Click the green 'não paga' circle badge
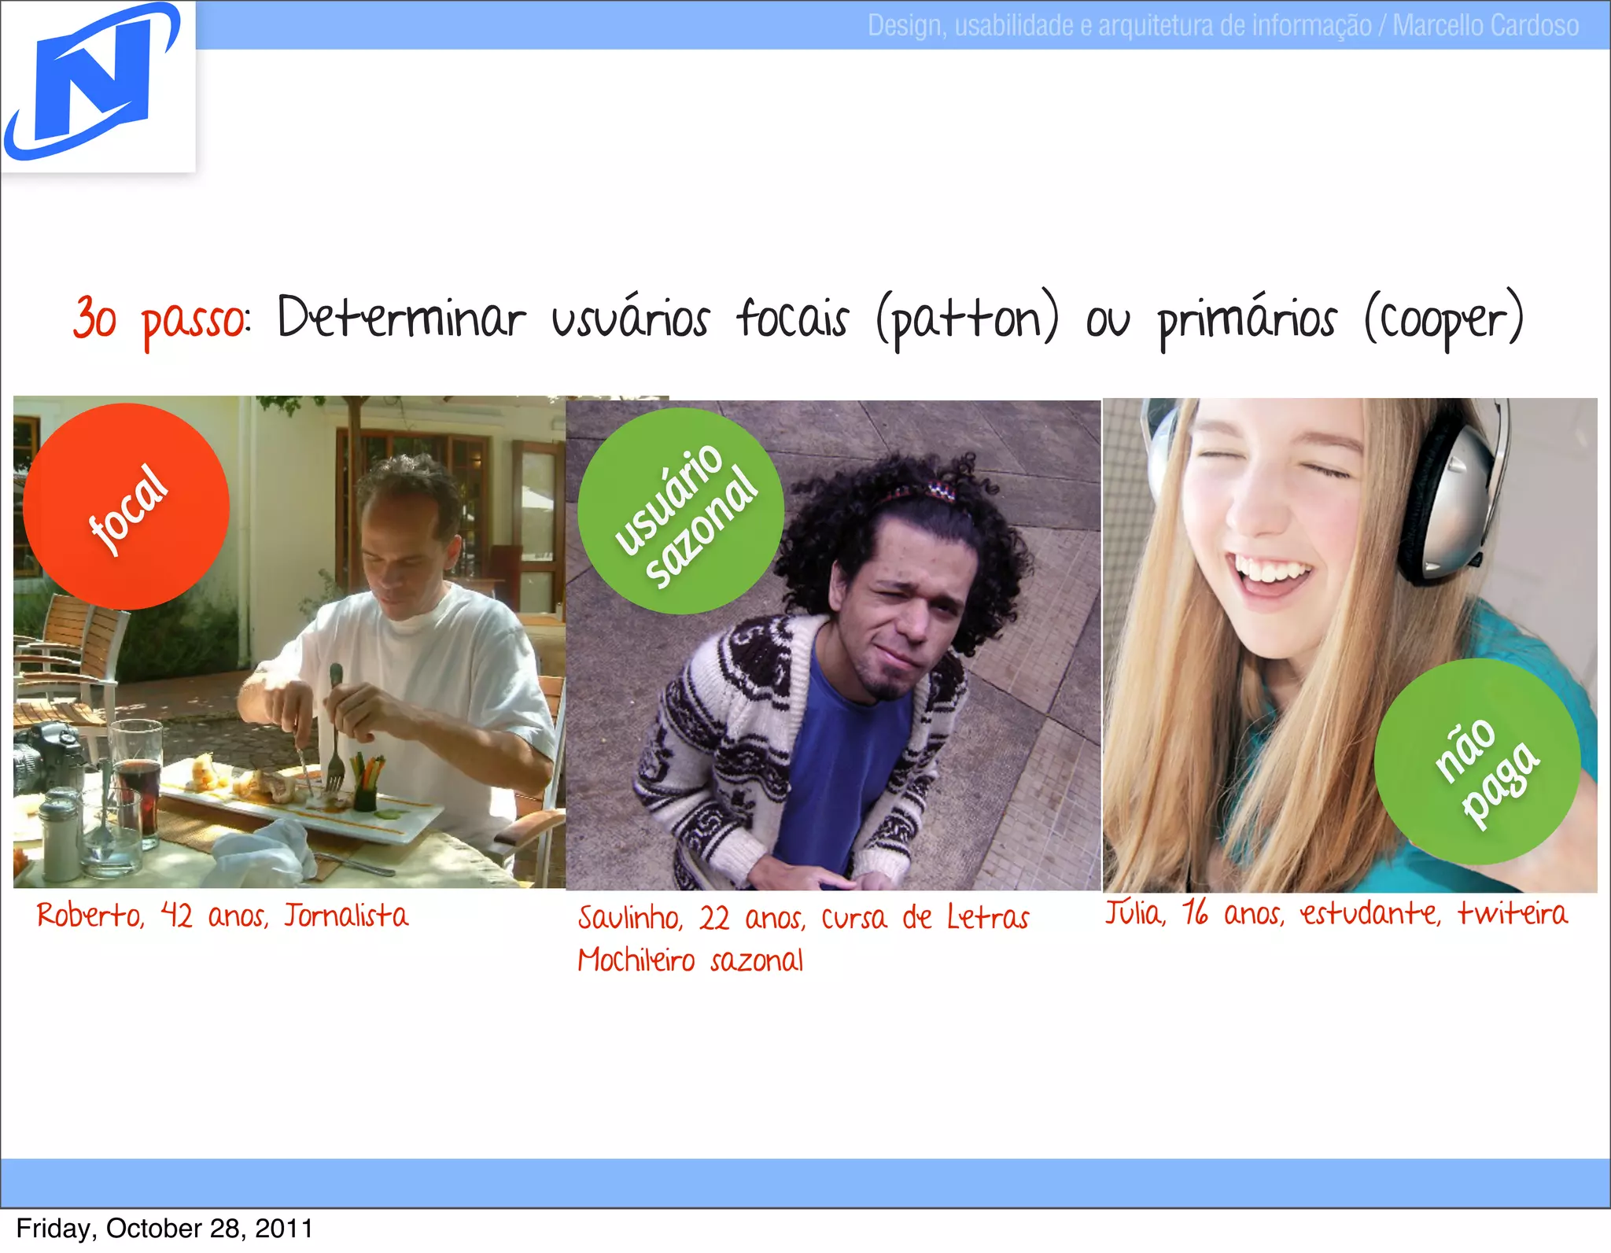 (1477, 761)
